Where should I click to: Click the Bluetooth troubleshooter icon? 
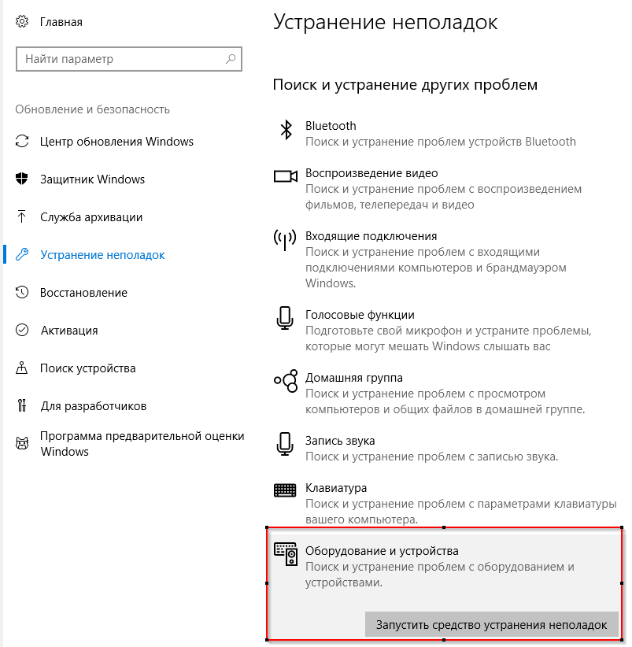tap(286, 130)
